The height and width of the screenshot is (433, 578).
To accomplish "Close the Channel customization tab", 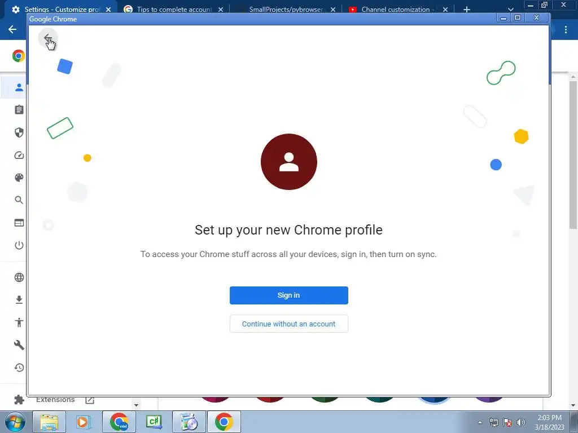I will 445,10.
